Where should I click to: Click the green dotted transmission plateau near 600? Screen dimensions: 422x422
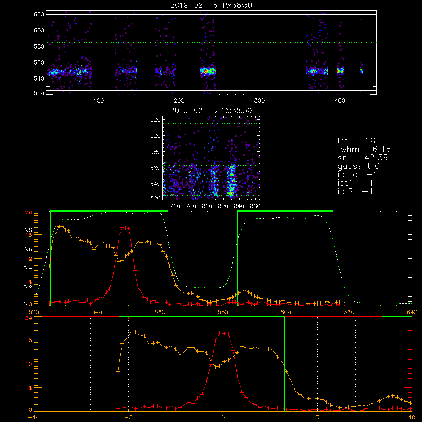point(285,217)
